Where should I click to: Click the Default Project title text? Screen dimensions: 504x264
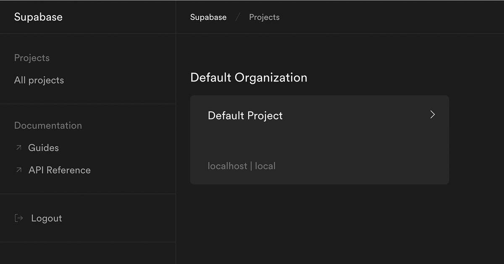(x=245, y=116)
